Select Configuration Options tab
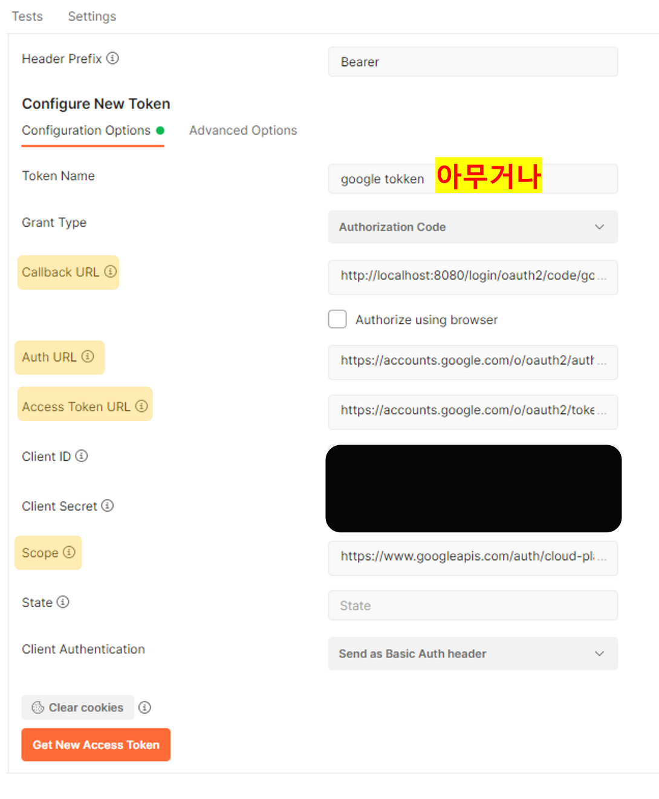The height and width of the screenshot is (799, 659). point(93,131)
